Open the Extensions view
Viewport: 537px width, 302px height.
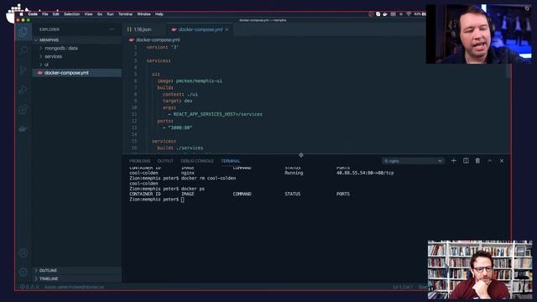(x=23, y=110)
